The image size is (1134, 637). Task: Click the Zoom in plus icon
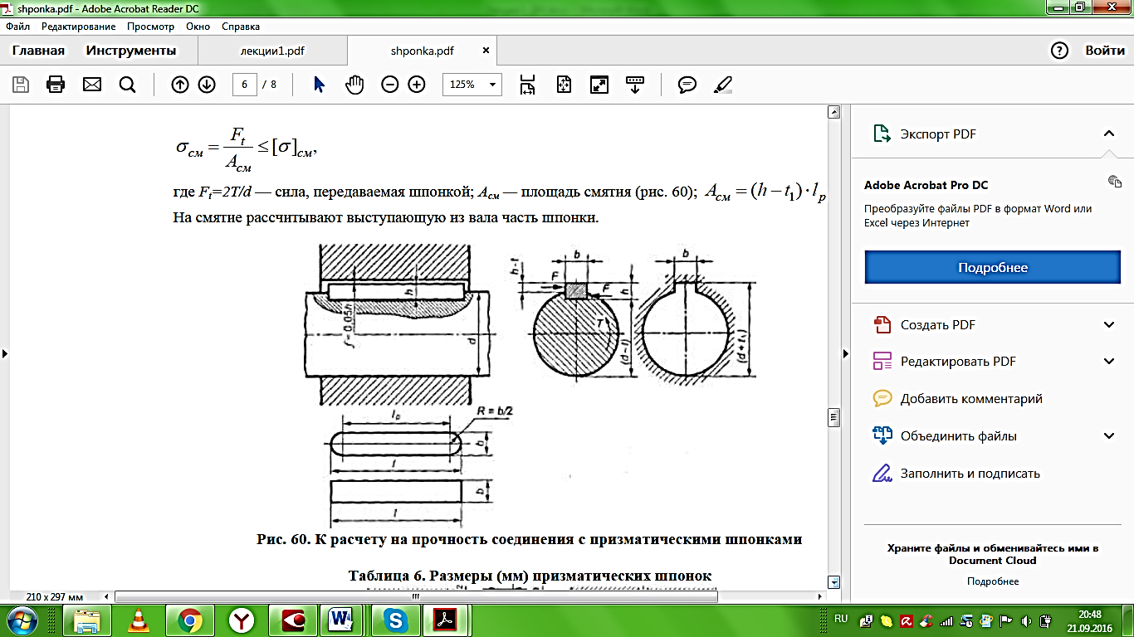pos(417,85)
